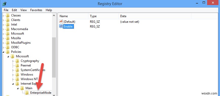Collapse the Internet Explorer key

coord(13,84)
